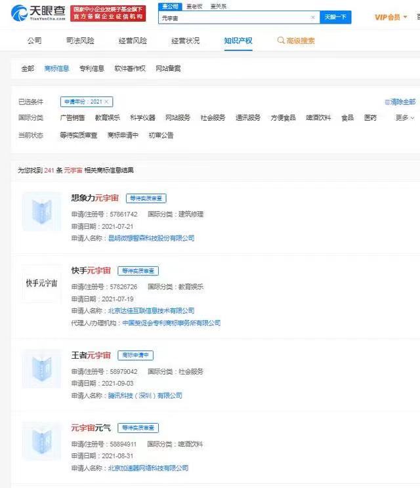Click placeholder thumbnail for 元宇宙元气

click(42, 441)
